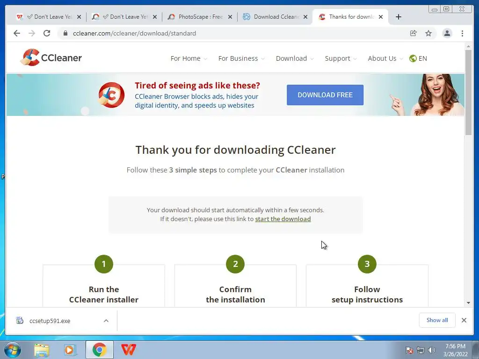Open the Windows Start button
This screenshot has height=359, width=479.
[x=13, y=350]
